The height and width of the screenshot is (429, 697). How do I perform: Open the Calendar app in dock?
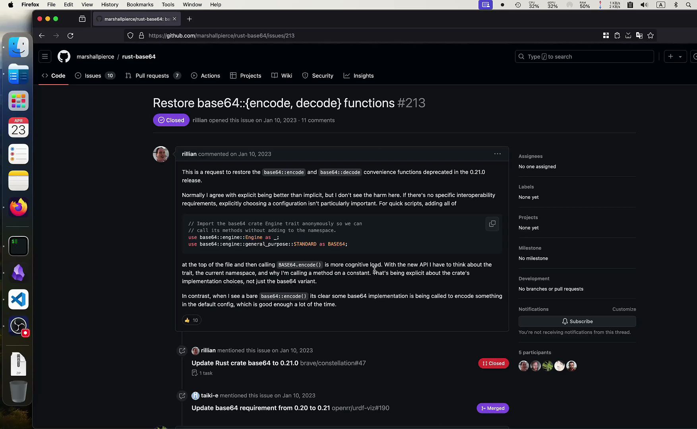pos(18,127)
